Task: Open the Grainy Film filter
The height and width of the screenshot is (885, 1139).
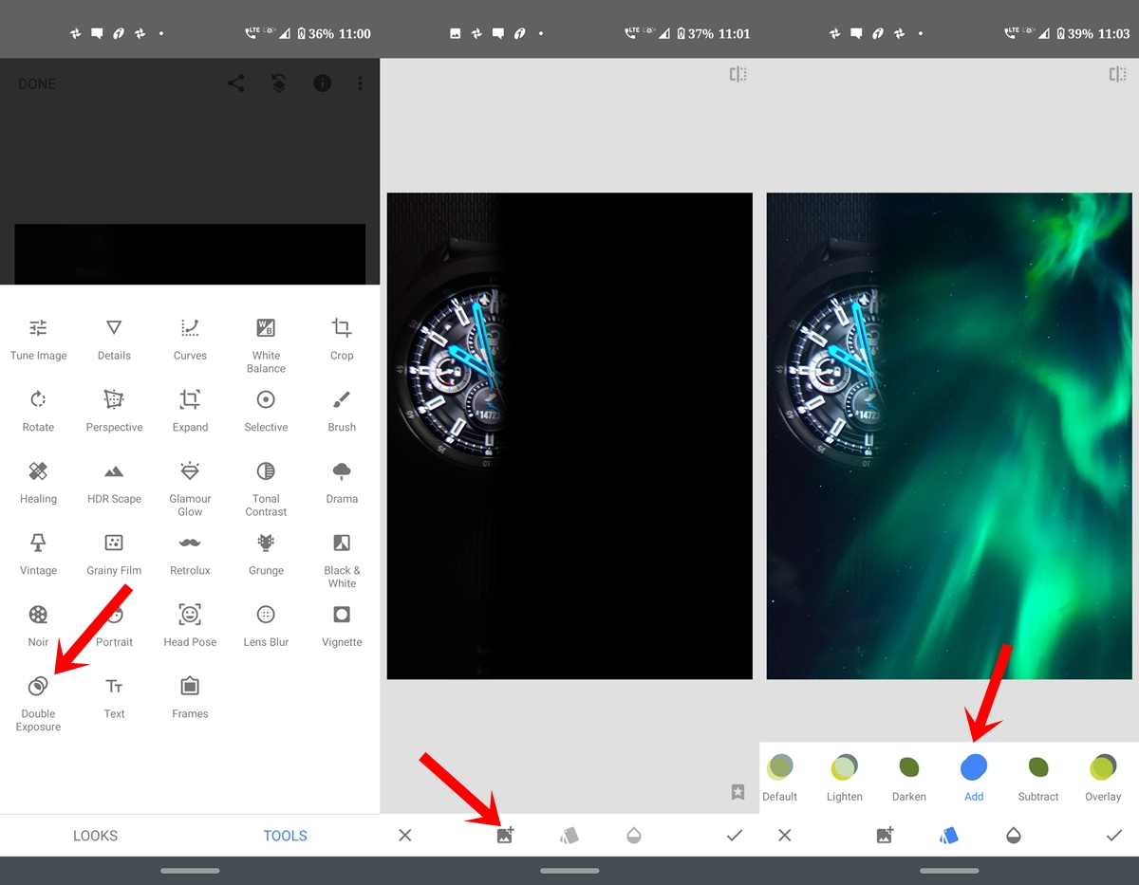Action: 114,554
